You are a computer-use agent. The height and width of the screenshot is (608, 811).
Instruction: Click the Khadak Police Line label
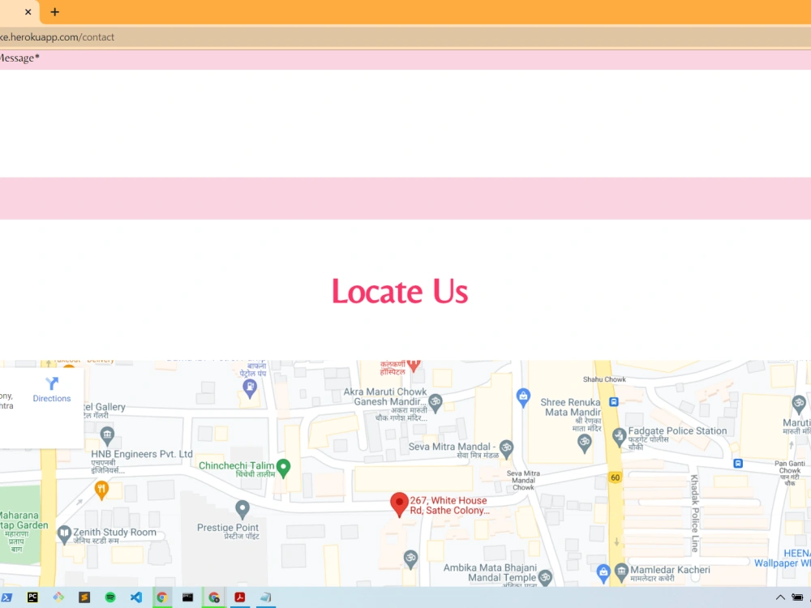[695, 513]
